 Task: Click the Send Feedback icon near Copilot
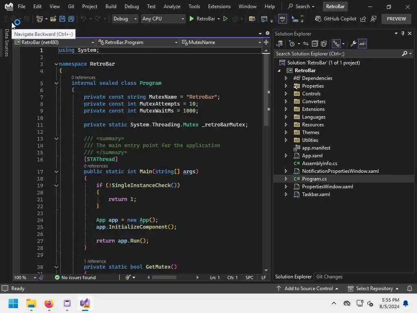tap(373, 19)
